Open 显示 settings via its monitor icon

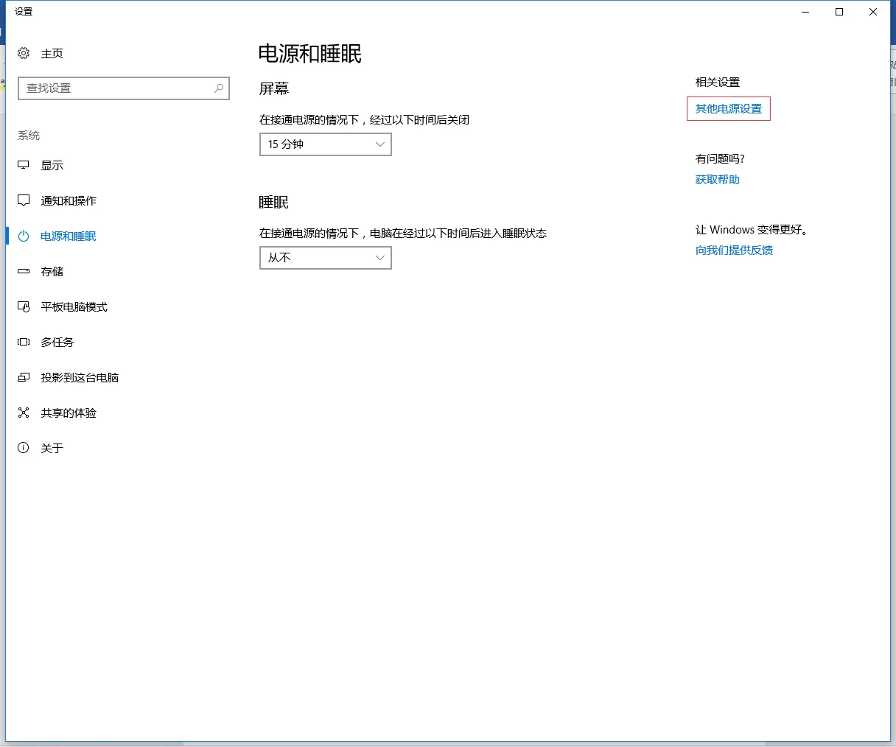point(23,165)
